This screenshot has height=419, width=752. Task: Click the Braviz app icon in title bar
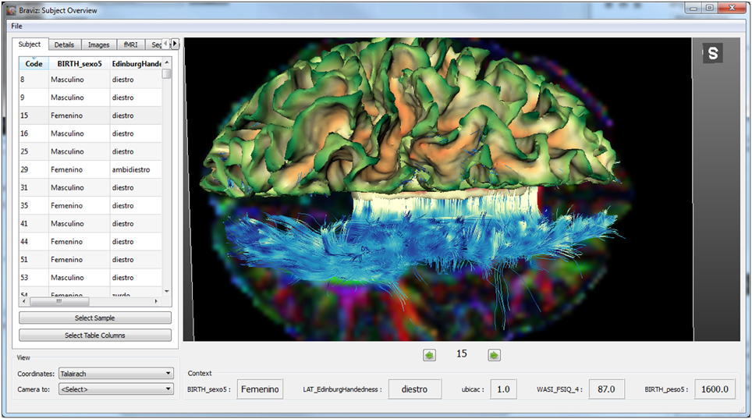pyautogui.click(x=11, y=10)
